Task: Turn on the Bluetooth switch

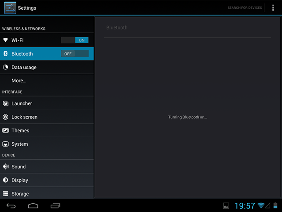Action: pyautogui.click(x=75, y=54)
